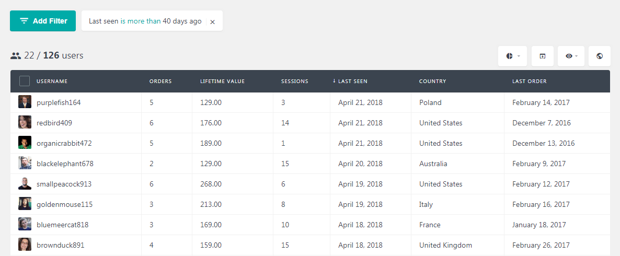
Task: Click the users count icon
Action: pyautogui.click(x=15, y=56)
